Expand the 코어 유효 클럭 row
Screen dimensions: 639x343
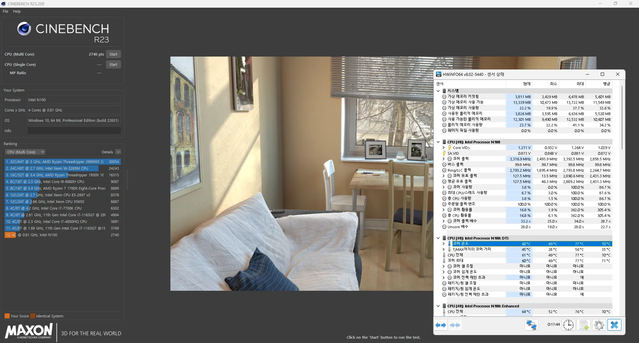pos(443,176)
